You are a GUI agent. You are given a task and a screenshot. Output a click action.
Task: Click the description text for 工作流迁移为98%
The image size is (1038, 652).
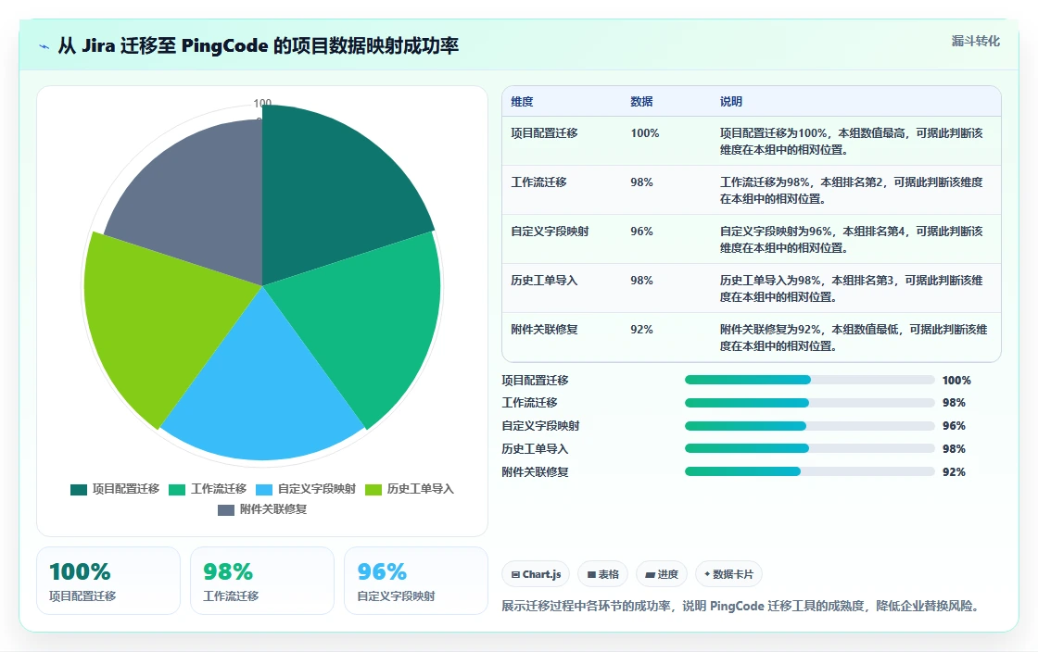(x=852, y=191)
